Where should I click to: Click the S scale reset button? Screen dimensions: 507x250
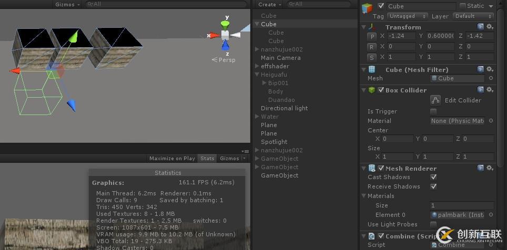[x=371, y=57]
